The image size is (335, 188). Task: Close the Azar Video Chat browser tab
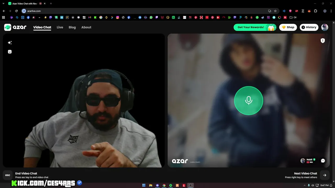coord(45,3)
